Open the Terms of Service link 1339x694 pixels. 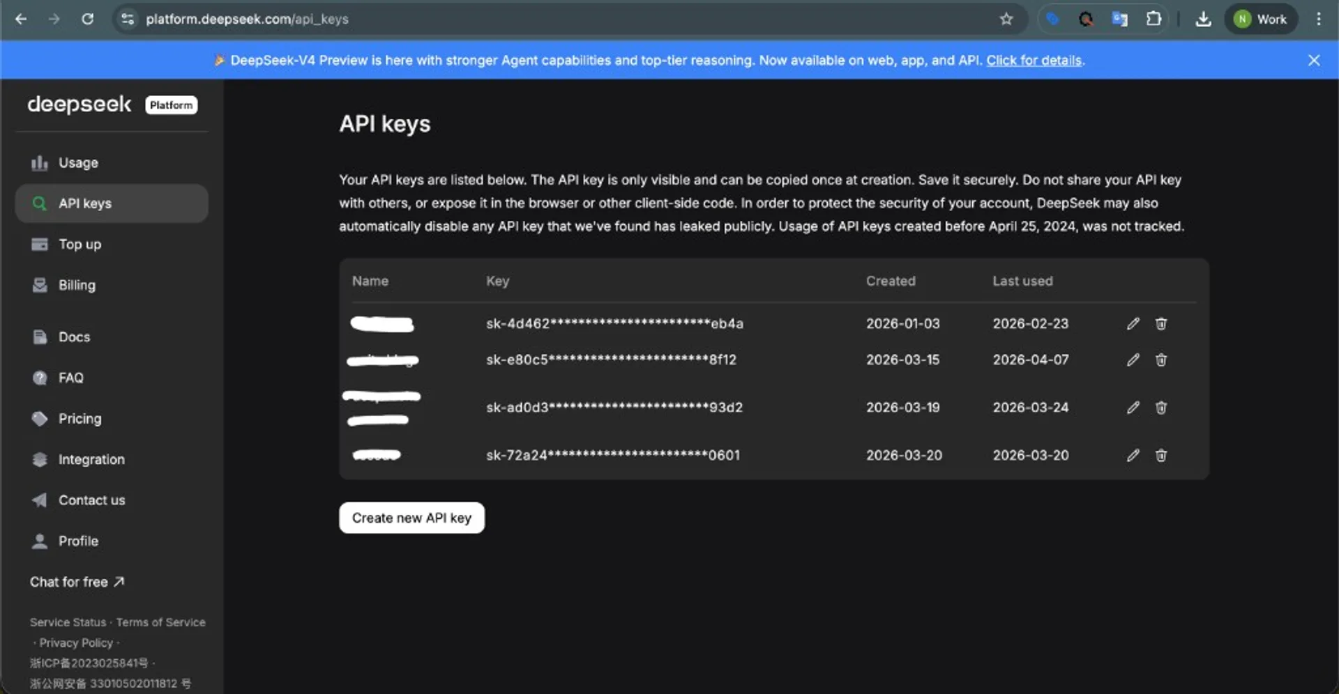click(x=161, y=622)
